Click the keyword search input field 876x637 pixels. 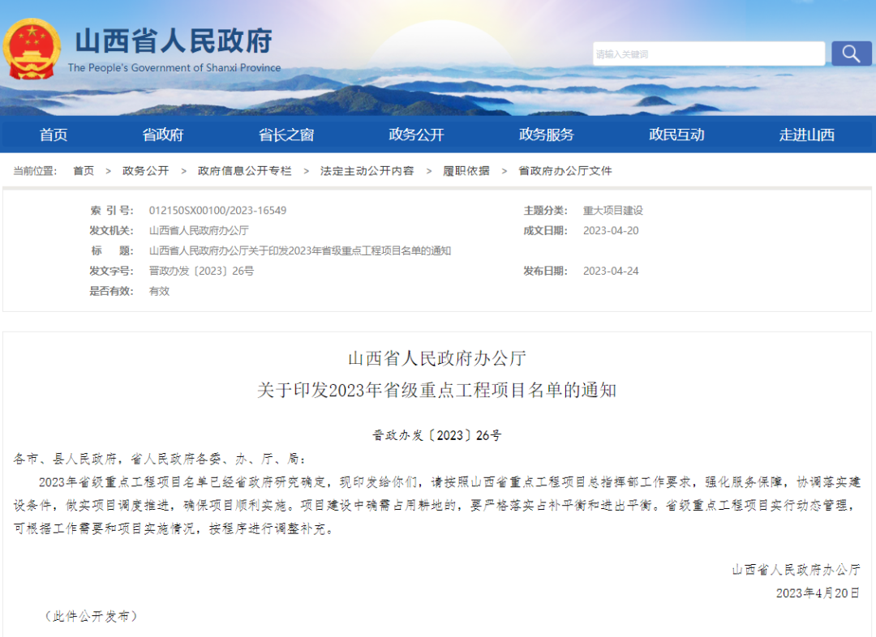coord(708,54)
